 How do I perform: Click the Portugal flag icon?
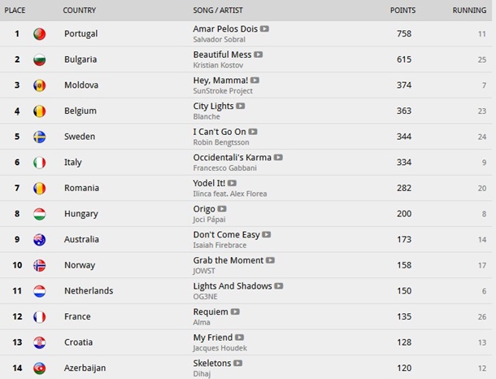click(x=39, y=34)
